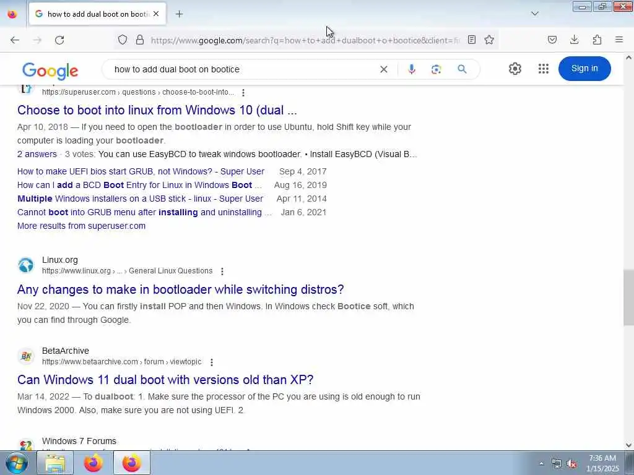Open the Windows Start menu
634x475 pixels.
click(x=16, y=463)
